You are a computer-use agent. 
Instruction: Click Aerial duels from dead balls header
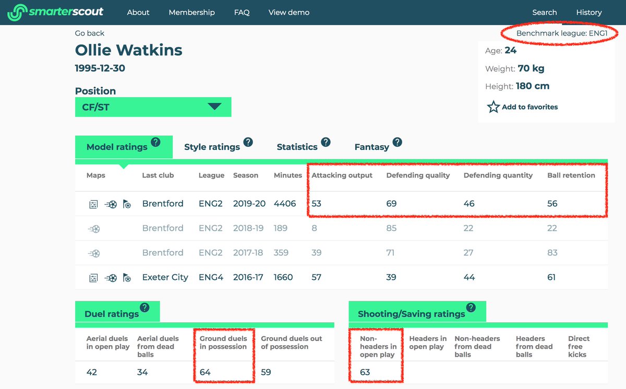click(158, 347)
